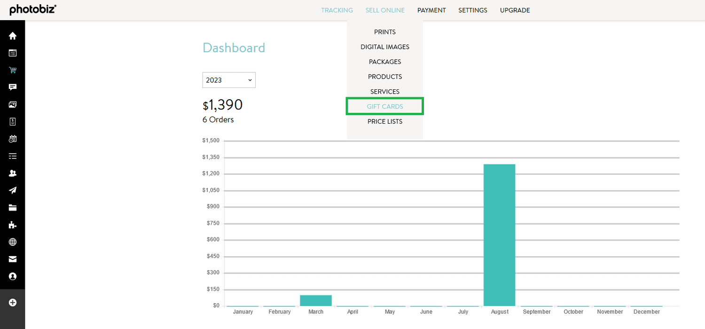The height and width of the screenshot is (329, 705).
Task: Open the calendar scheduling icon in sidebar
Action: (x=13, y=139)
